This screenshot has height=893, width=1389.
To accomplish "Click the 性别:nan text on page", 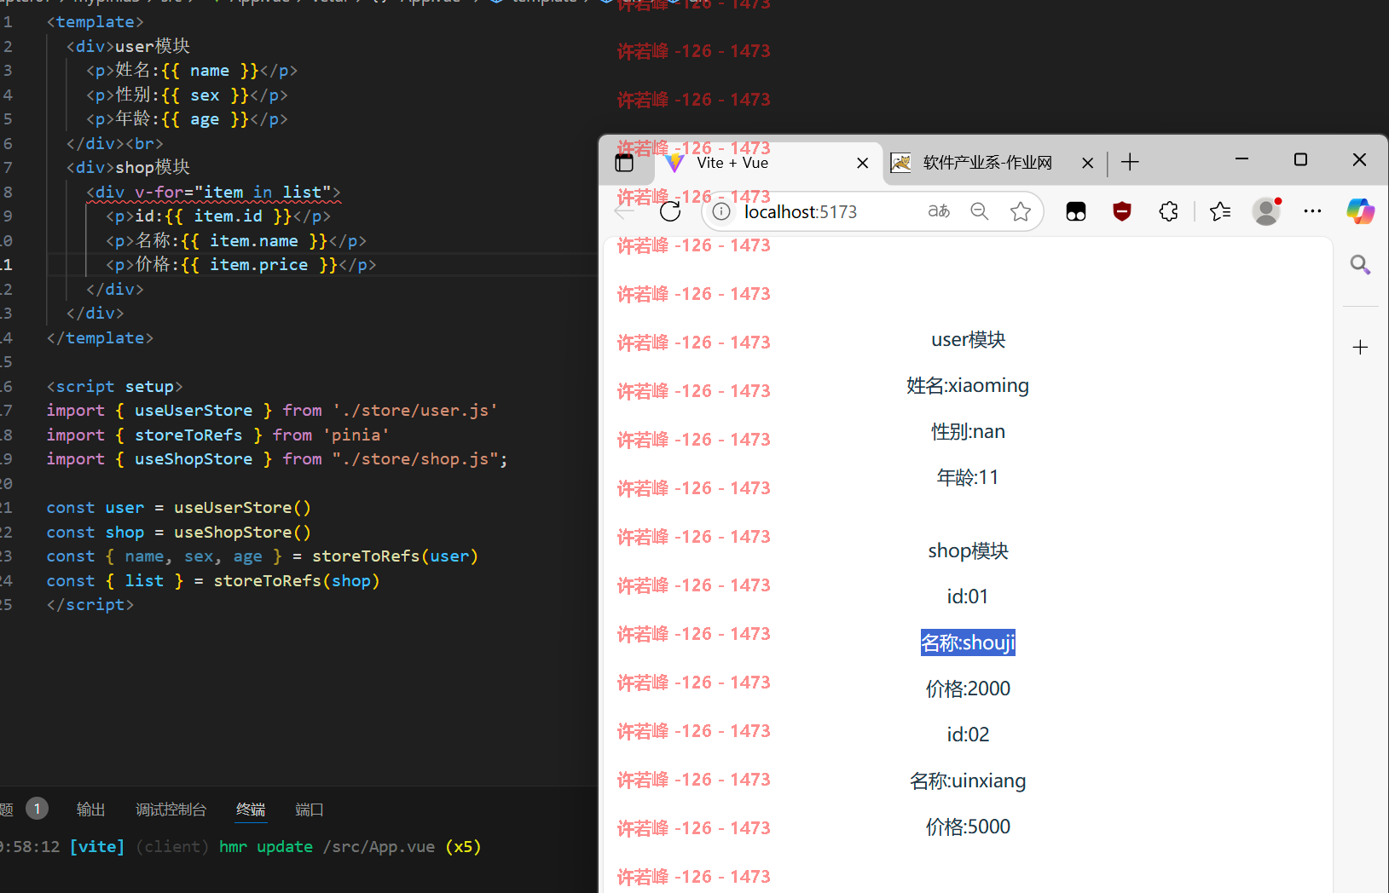I will tap(968, 432).
